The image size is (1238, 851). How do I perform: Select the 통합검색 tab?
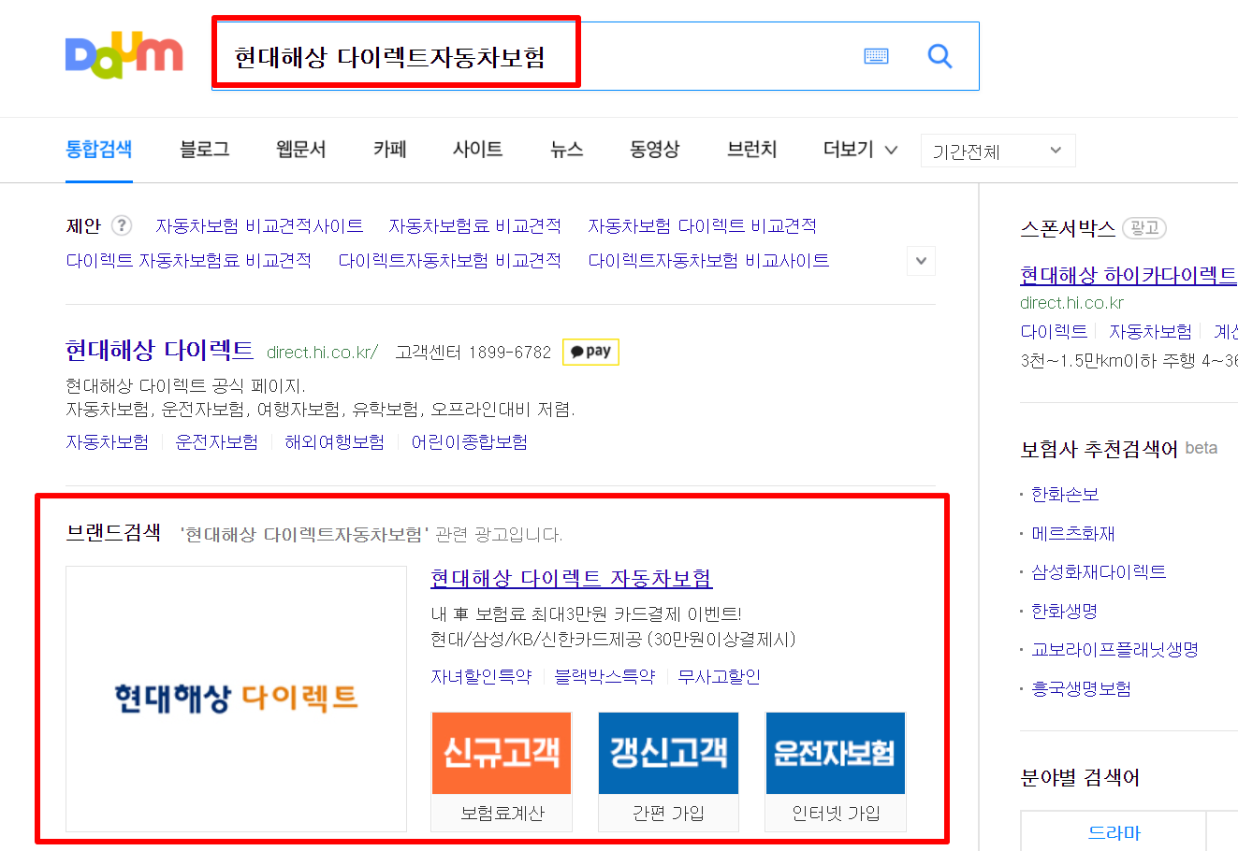click(x=99, y=150)
